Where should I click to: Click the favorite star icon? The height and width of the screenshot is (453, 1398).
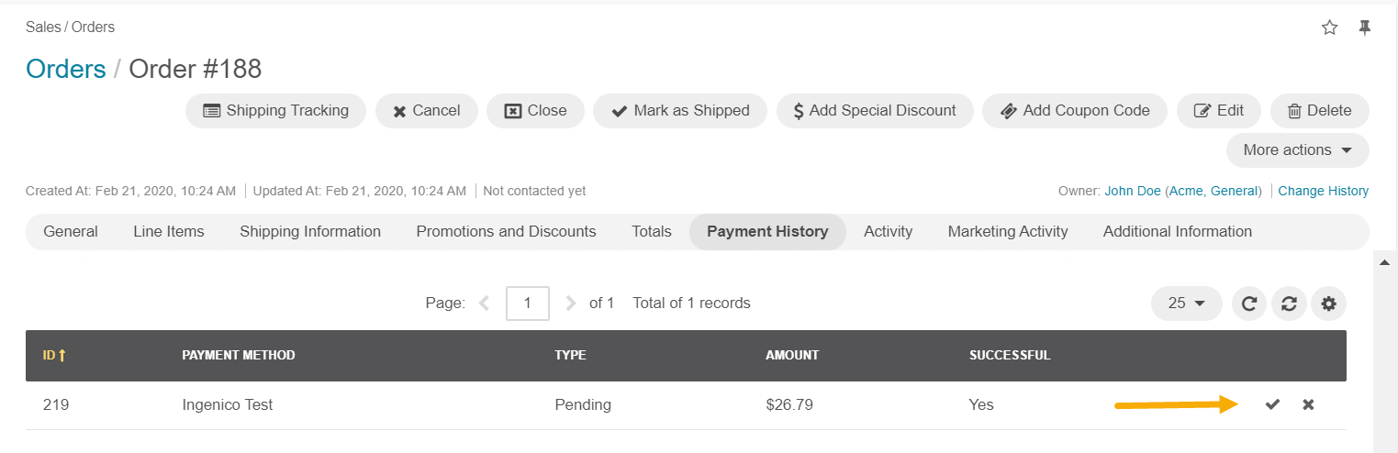coord(1329,28)
